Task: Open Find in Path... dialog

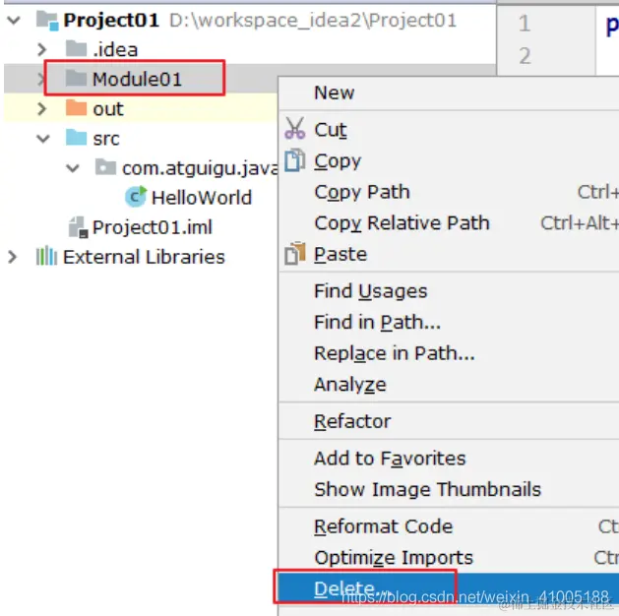Action: pyautogui.click(x=449, y=322)
